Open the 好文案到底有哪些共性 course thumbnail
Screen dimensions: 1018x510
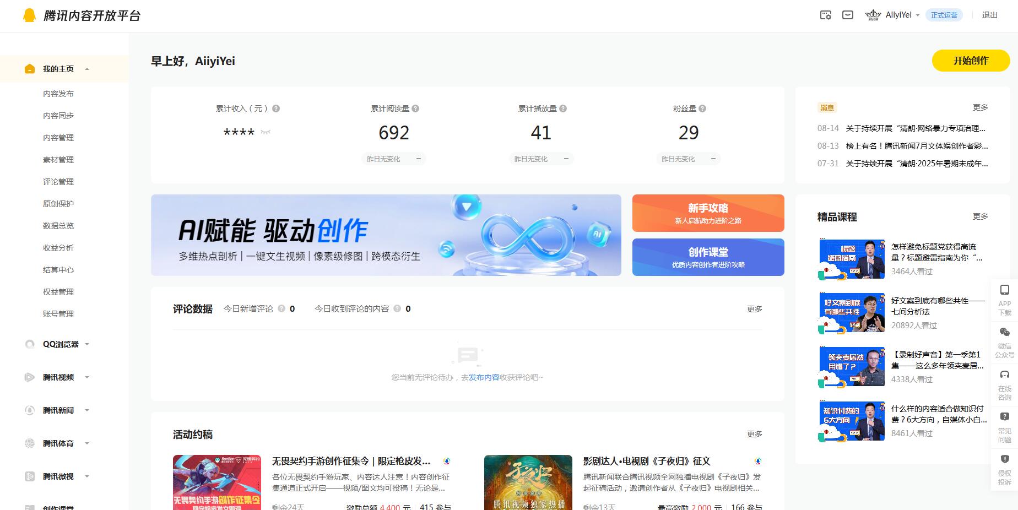(851, 313)
